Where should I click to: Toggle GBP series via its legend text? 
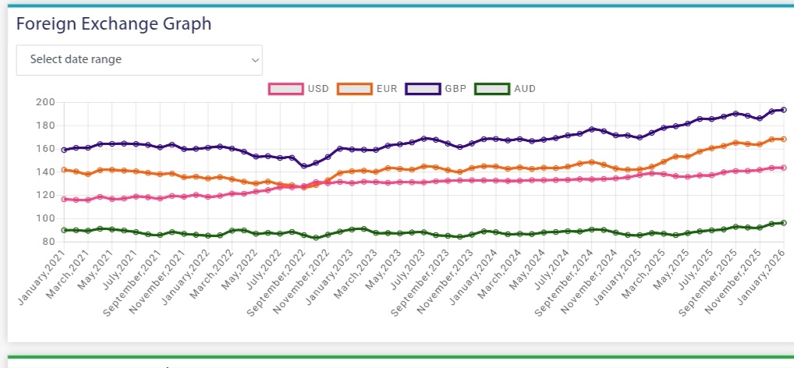(x=456, y=89)
